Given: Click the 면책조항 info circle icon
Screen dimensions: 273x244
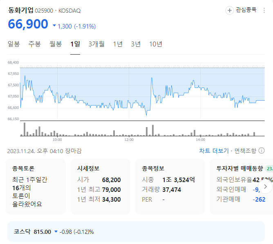Looking at the screenshot, I should [x=262, y=151].
